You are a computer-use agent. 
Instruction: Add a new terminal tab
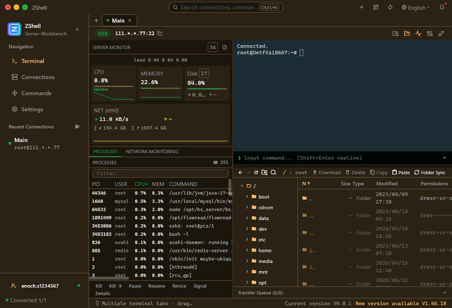(96, 21)
